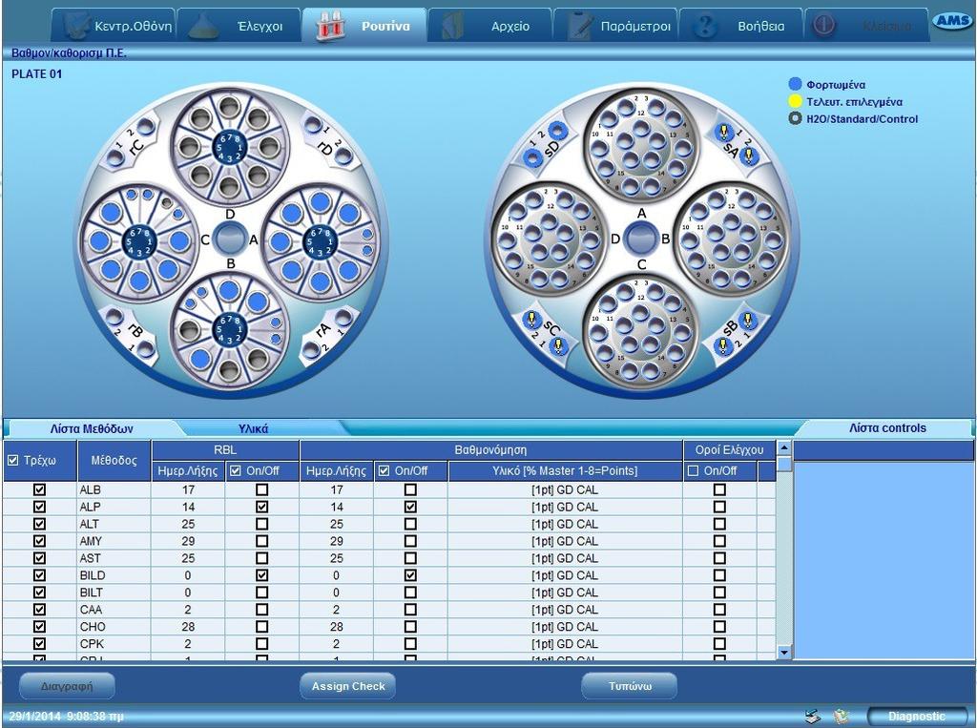Open the Αρχείο tab
Viewport: 977px width, 728px height.
tap(490, 26)
